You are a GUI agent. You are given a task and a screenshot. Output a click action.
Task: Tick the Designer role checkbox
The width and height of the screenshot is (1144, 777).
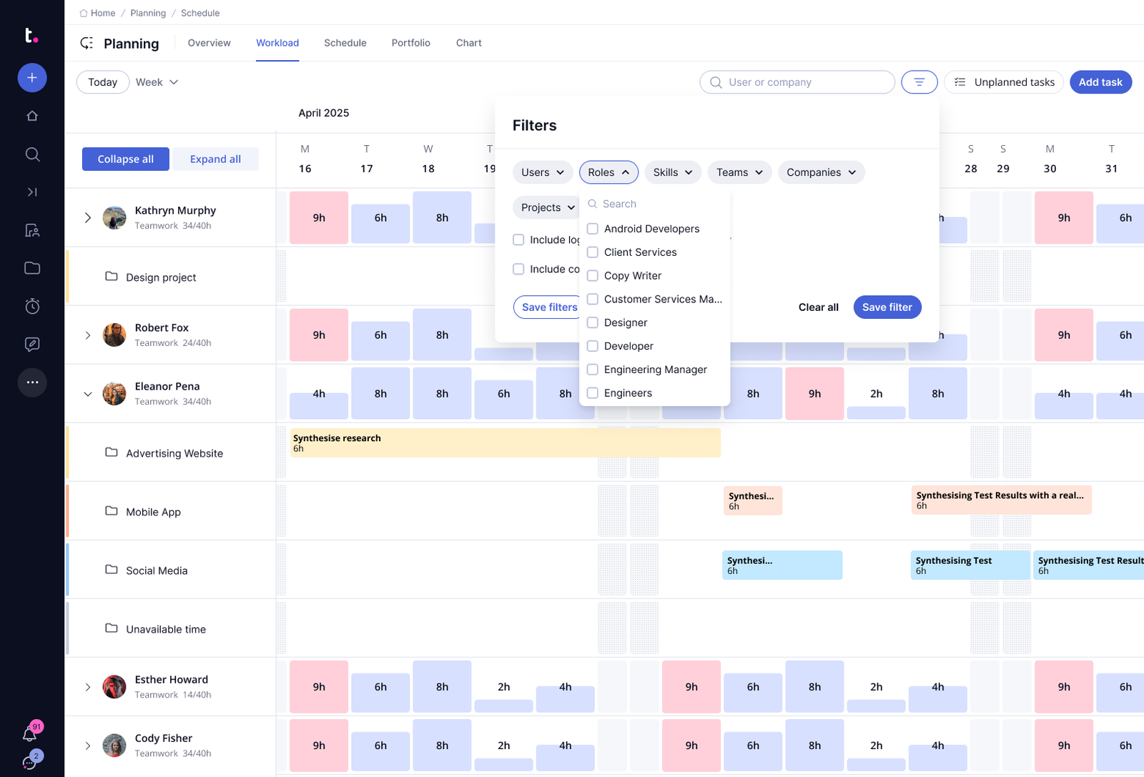pyautogui.click(x=593, y=322)
